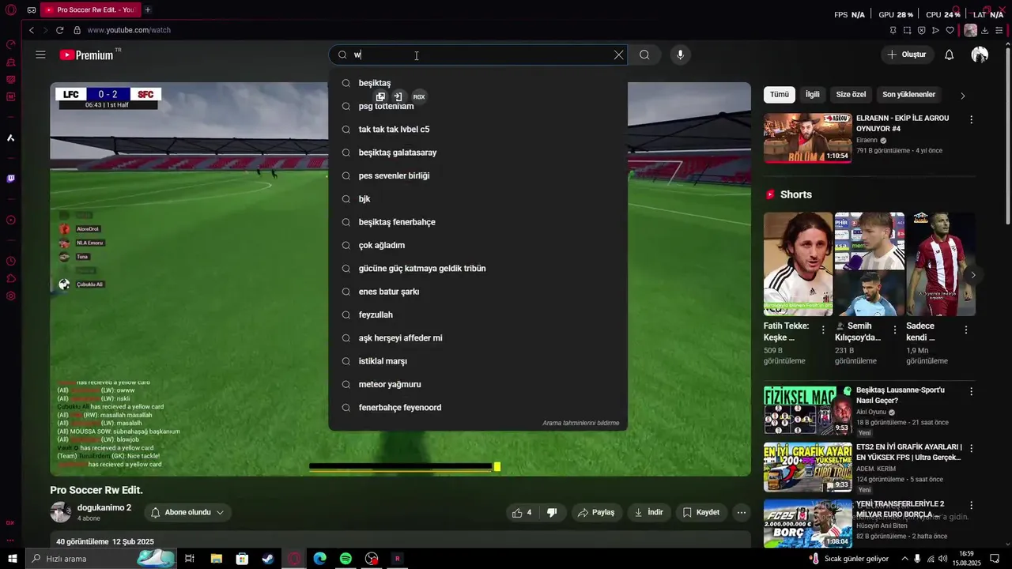Image resolution: width=1012 pixels, height=569 pixels.
Task: Choose suggestion istiklal marşı
Action: coord(478,361)
